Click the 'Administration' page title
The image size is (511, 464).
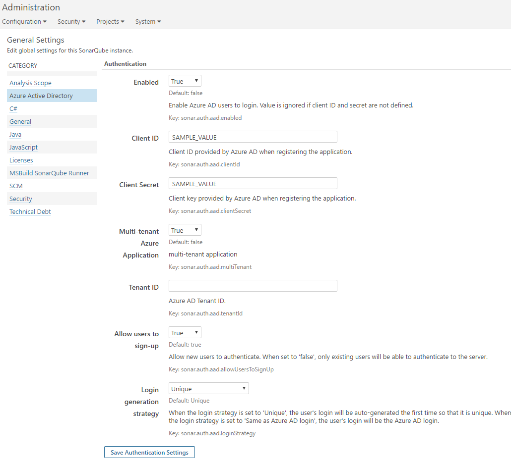click(31, 7)
